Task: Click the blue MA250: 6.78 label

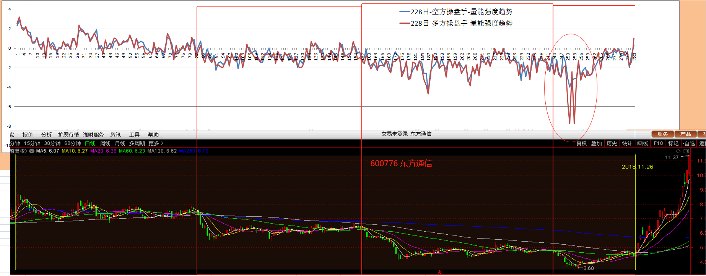Action: coord(194,151)
